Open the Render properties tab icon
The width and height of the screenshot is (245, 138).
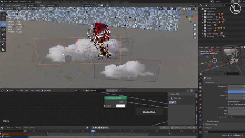pos(201,84)
